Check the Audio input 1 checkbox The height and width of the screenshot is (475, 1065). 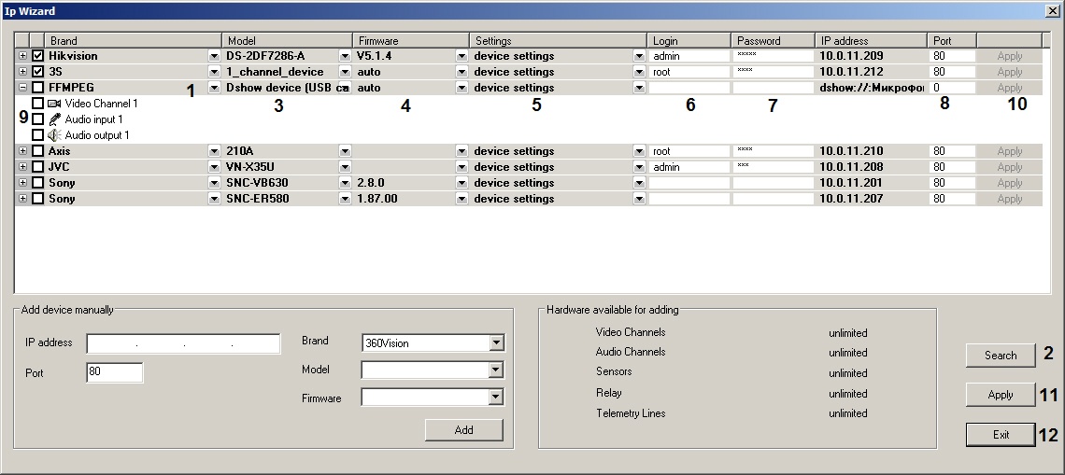click(37, 119)
